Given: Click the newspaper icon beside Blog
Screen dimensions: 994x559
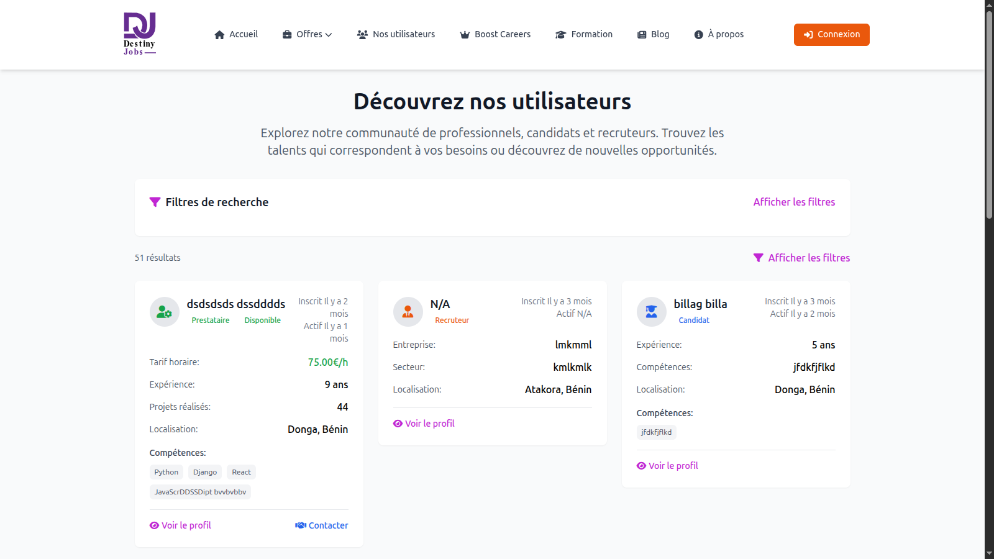Looking at the screenshot, I should (642, 35).
